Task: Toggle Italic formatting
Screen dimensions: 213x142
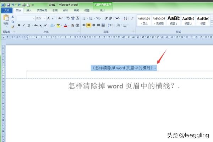Action: pos(24,25)
